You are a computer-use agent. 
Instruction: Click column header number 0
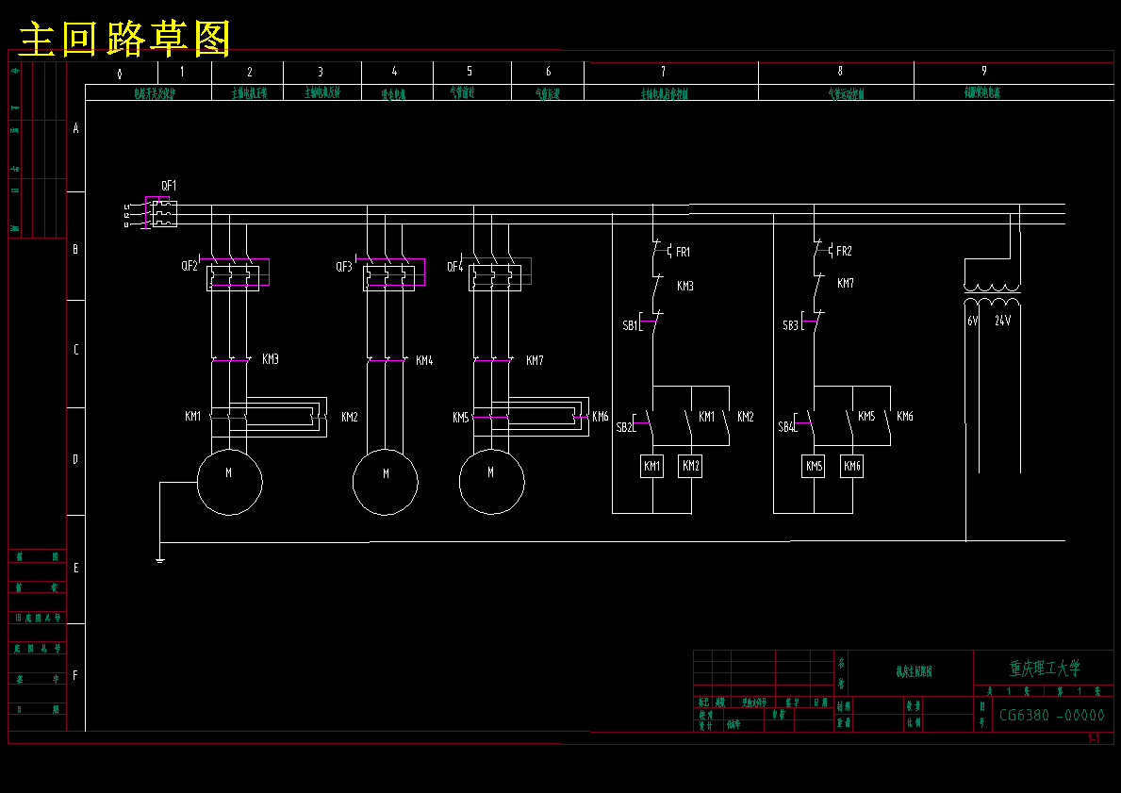pyautogui.click(x=120, y=74)
